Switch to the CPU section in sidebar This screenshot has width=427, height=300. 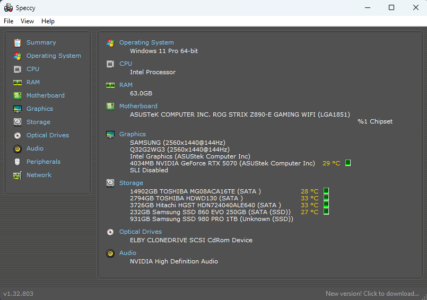[33, 69]
